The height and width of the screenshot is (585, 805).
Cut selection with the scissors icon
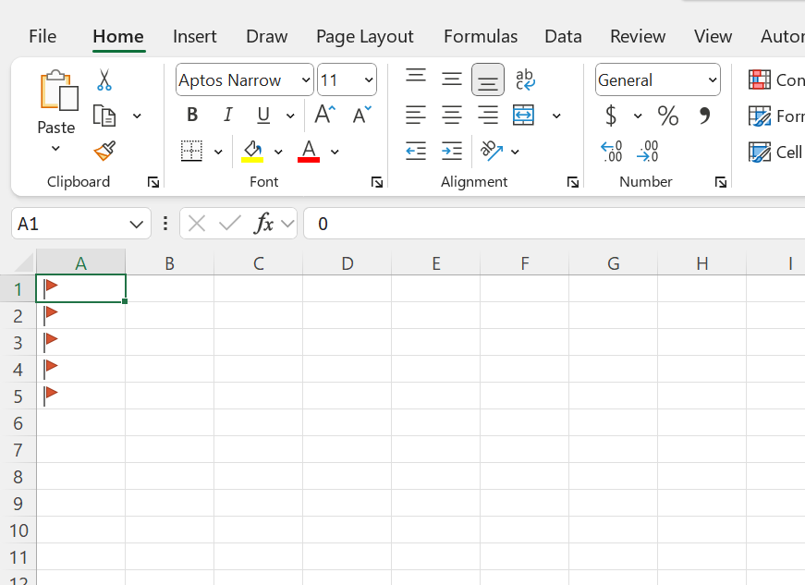[104, 80]
